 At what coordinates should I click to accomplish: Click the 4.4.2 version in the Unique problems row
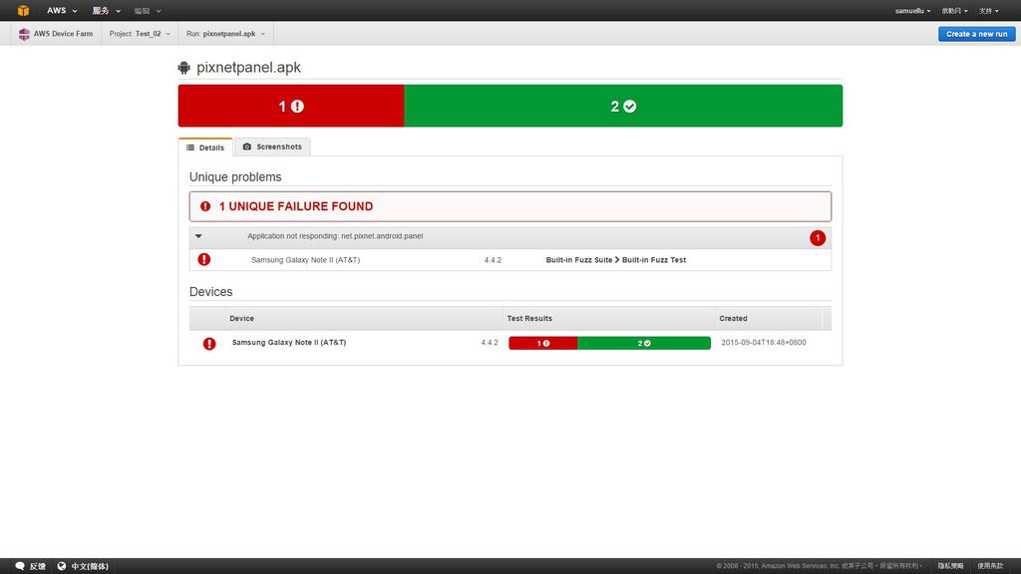[493, 260]
